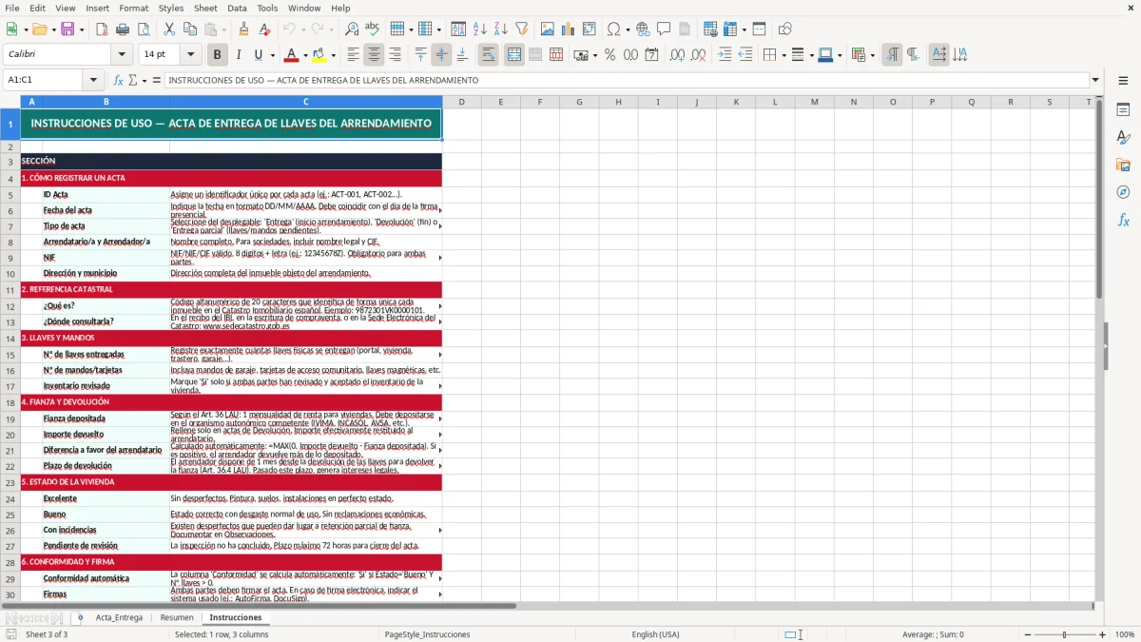Image resolution: width=1141 pixels, height=642 pixels.
Task: Toggle AutoFilter funnel icon
Action: point(521,29)
